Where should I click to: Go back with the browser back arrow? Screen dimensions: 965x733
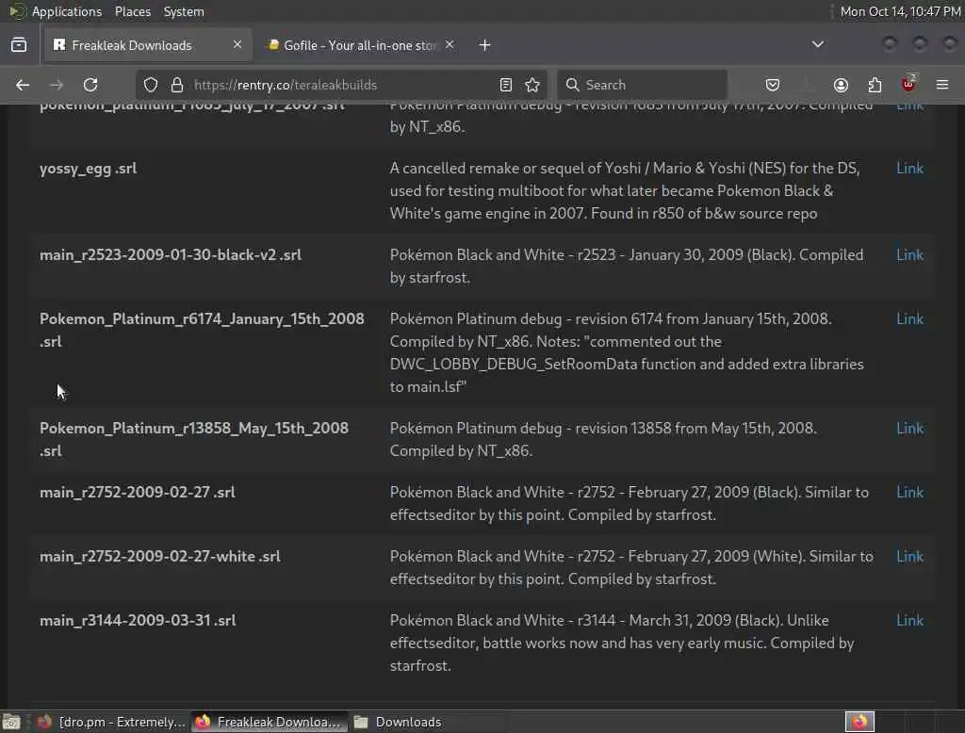(x=23, y=85)
